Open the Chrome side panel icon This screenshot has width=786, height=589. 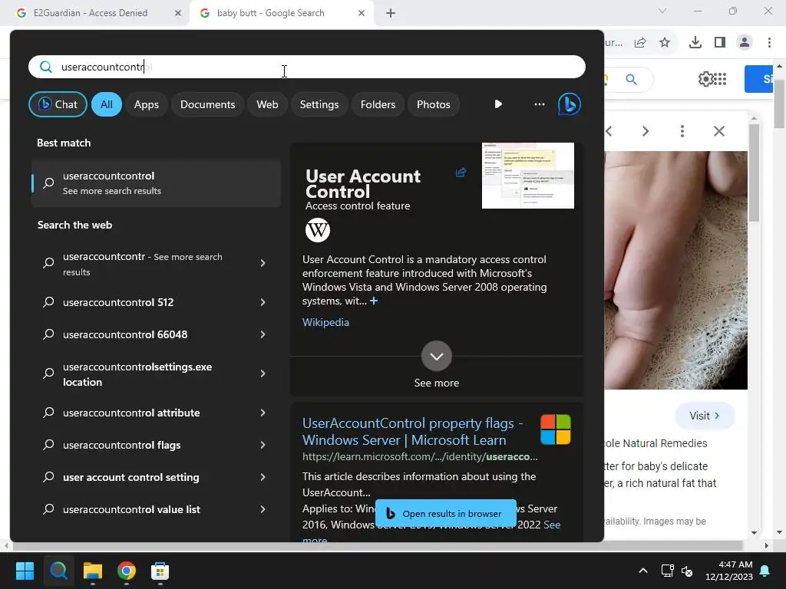click(720, 43)
